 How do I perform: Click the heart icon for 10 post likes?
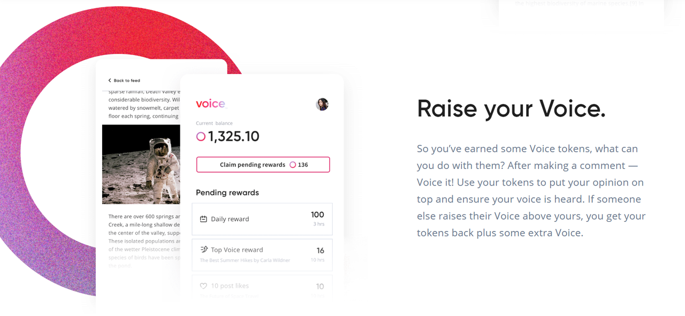coord(203,286)
